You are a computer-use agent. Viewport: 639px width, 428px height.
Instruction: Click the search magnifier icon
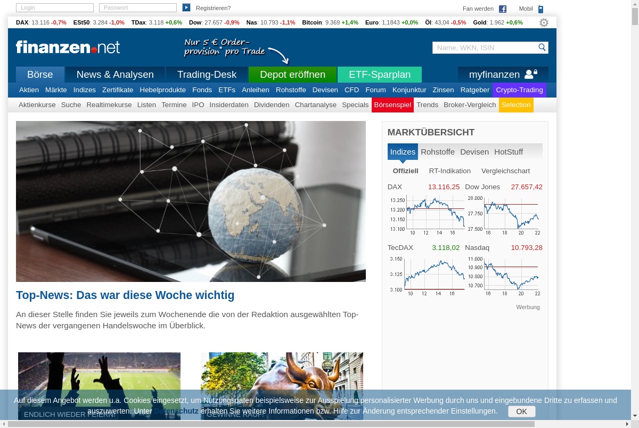point(542,47)
